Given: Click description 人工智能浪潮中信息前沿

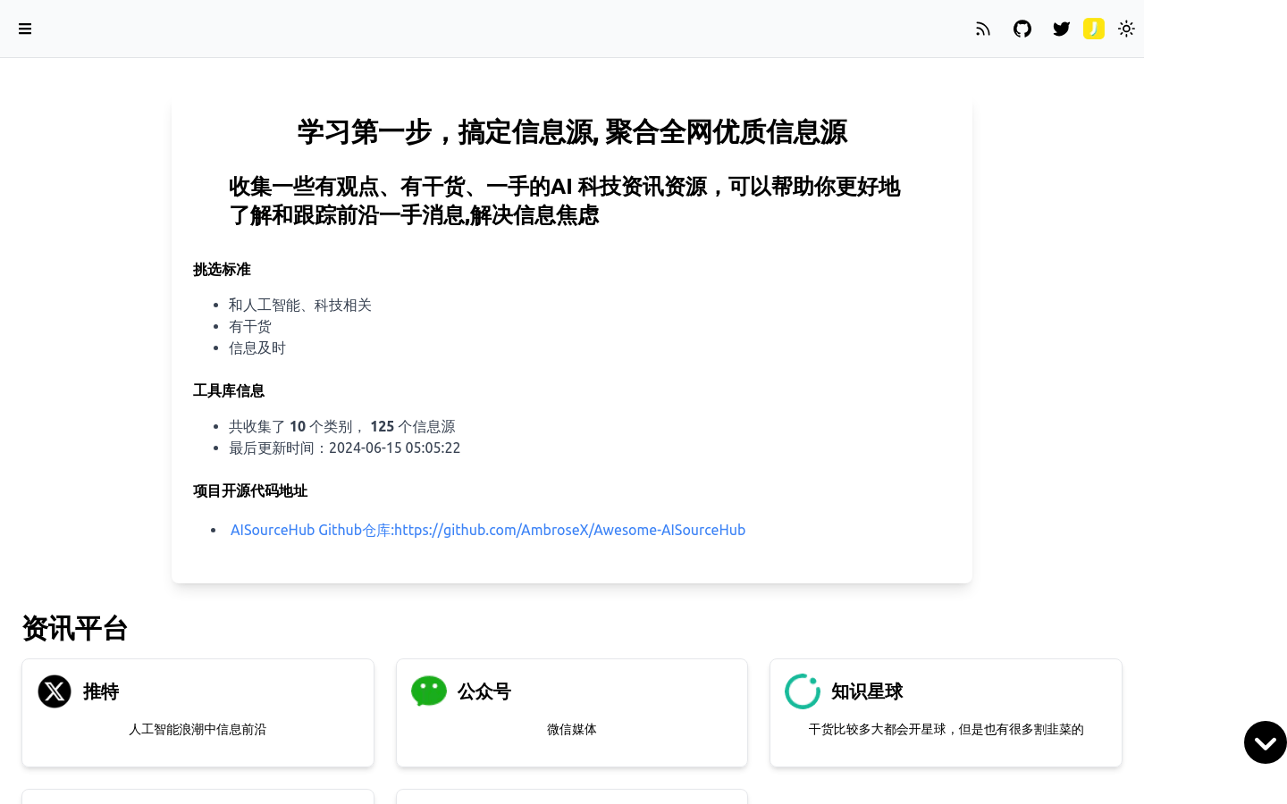Looking at the screenshot, I should click(198, 729).
